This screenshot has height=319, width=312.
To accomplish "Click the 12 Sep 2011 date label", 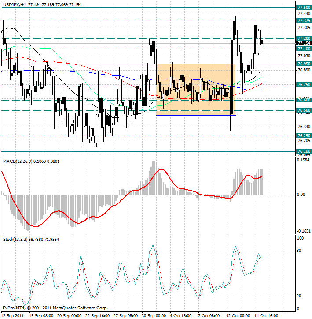I will click(x=13, y=315).
